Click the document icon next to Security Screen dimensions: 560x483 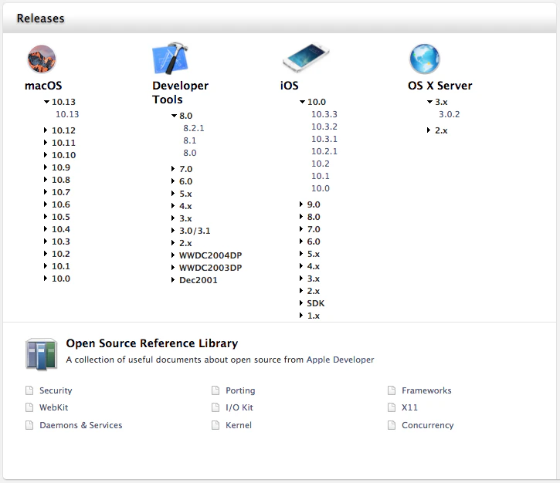click(x=29, y=390)
